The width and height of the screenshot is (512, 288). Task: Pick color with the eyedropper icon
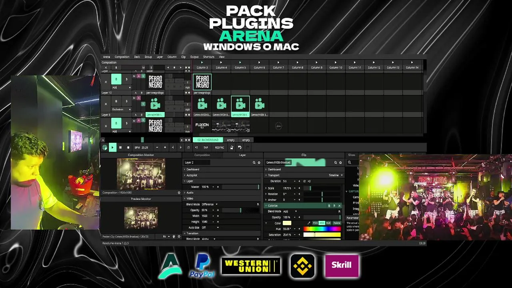point(309,223)
